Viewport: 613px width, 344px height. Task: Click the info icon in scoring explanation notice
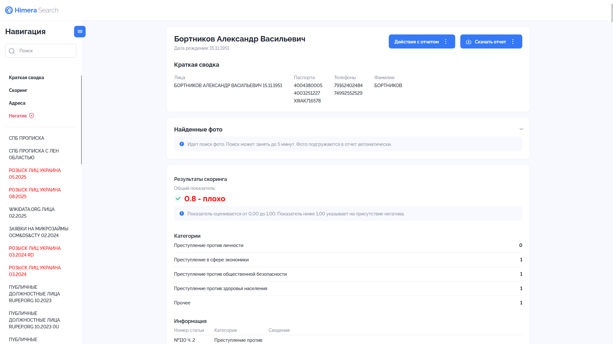[182, 214]
